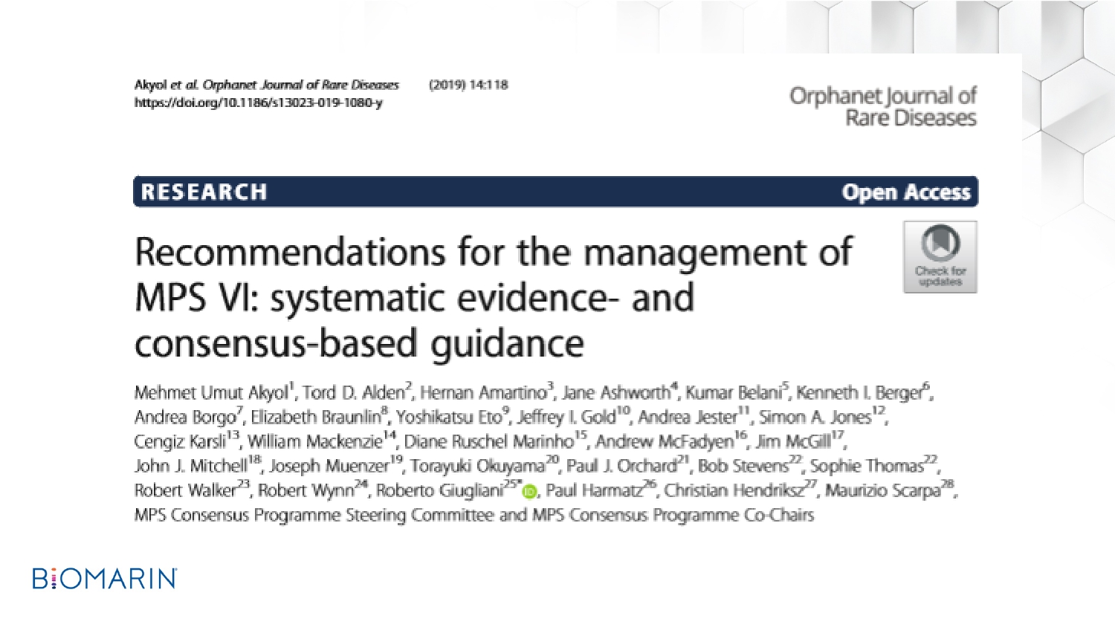Open the doi.org article link
1115x627 pixels.
pyautogui.click(x=259, y=103)
